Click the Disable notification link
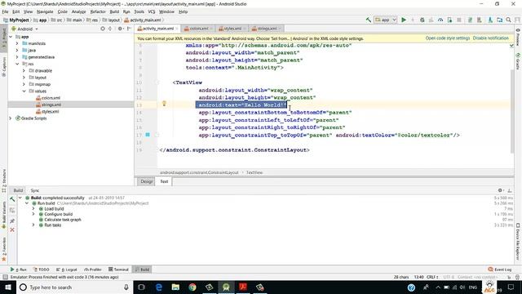The height and width of the screenshot is (294, 522). [x=491, y=38]
